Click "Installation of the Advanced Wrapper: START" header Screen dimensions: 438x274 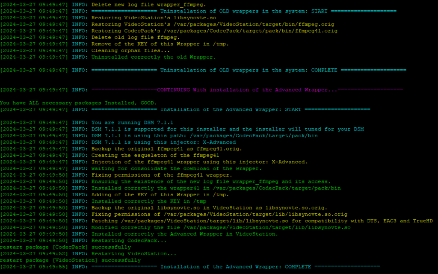[x=231, y=109]
